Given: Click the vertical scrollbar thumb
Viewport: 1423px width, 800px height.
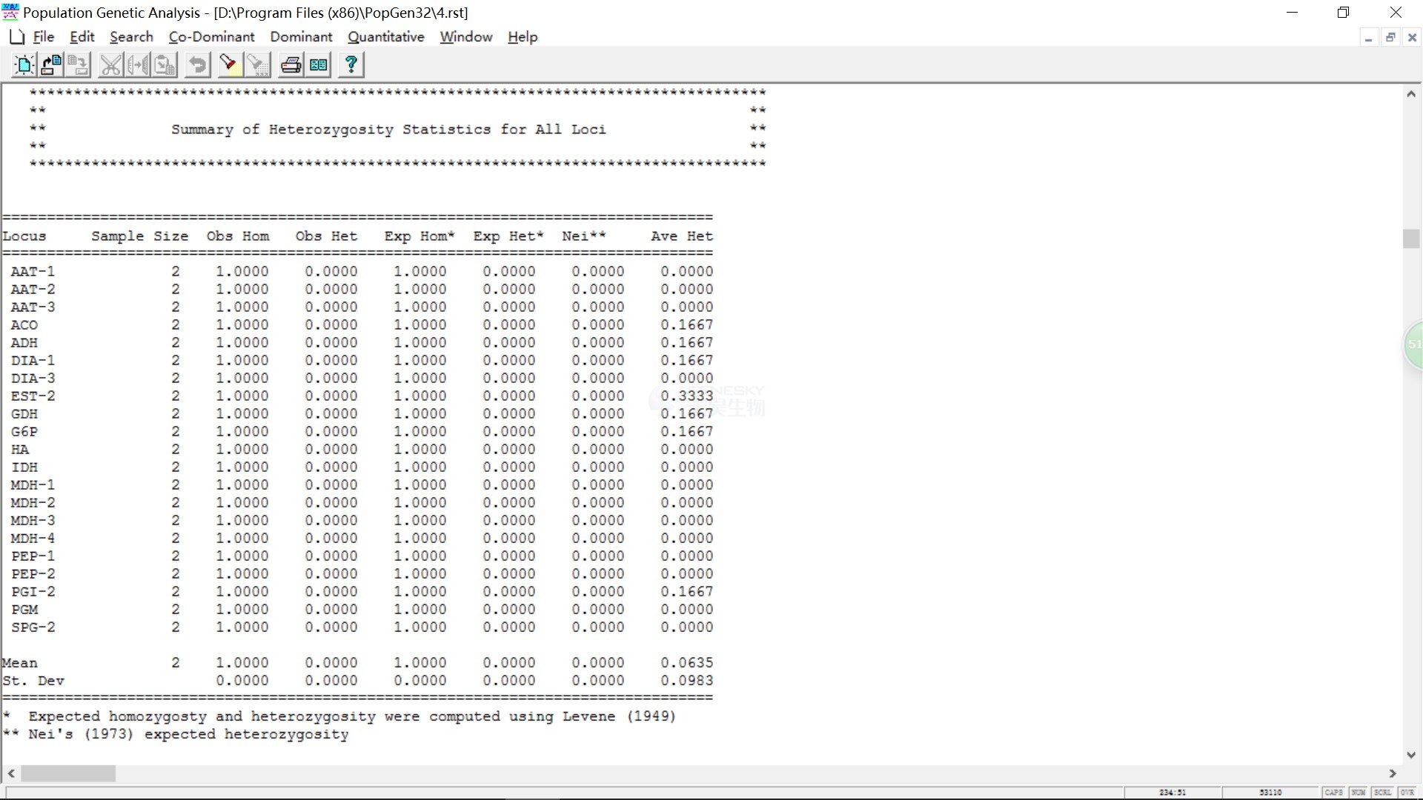Looking at the screenshot, I should tap(1411, 239).
